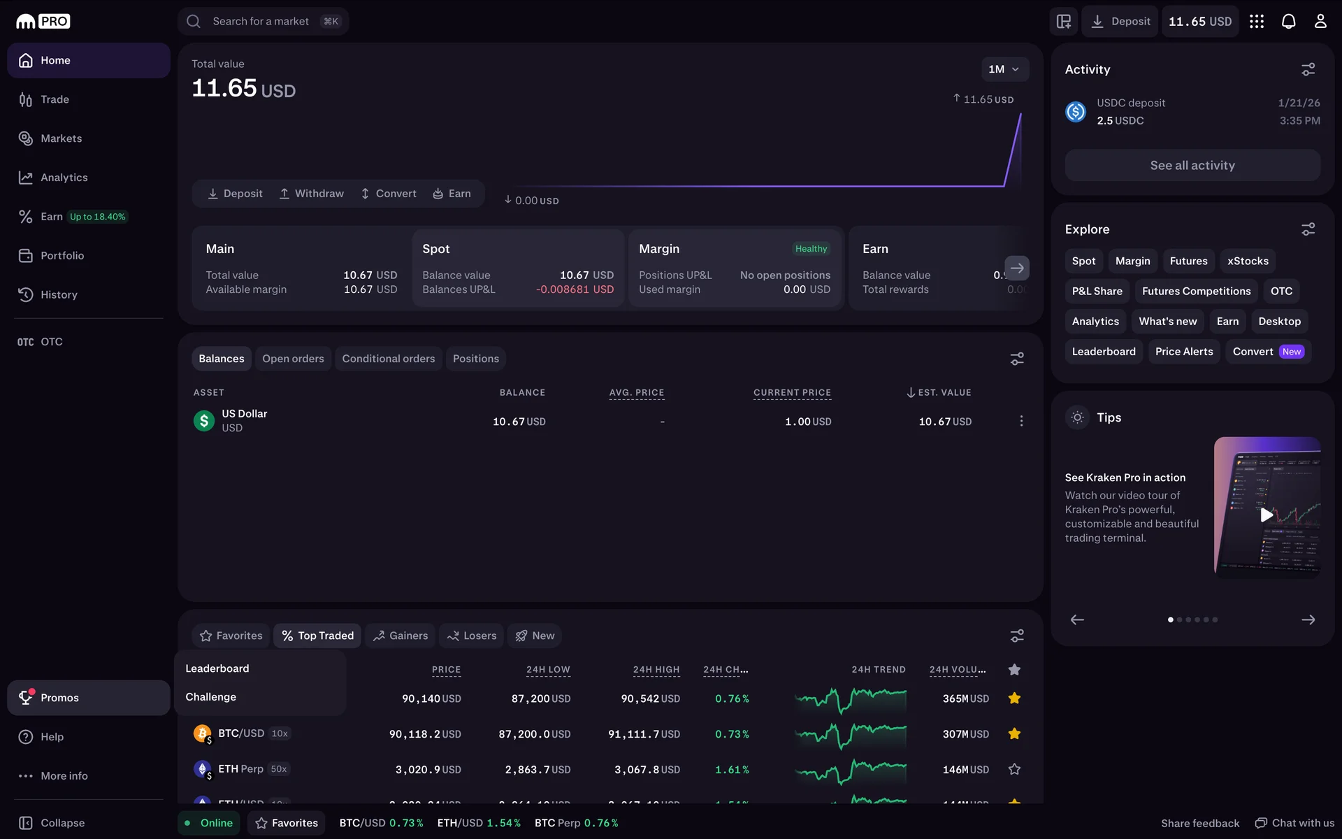
Task: Expand the 1M time range dropdown
Action: coord(1004,69)
